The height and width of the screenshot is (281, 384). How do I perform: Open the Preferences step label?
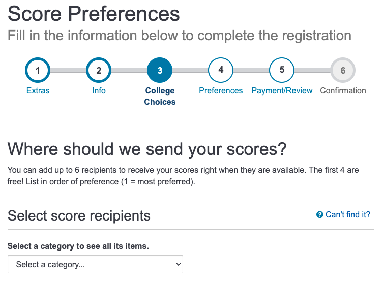click(x=221, y=91)
